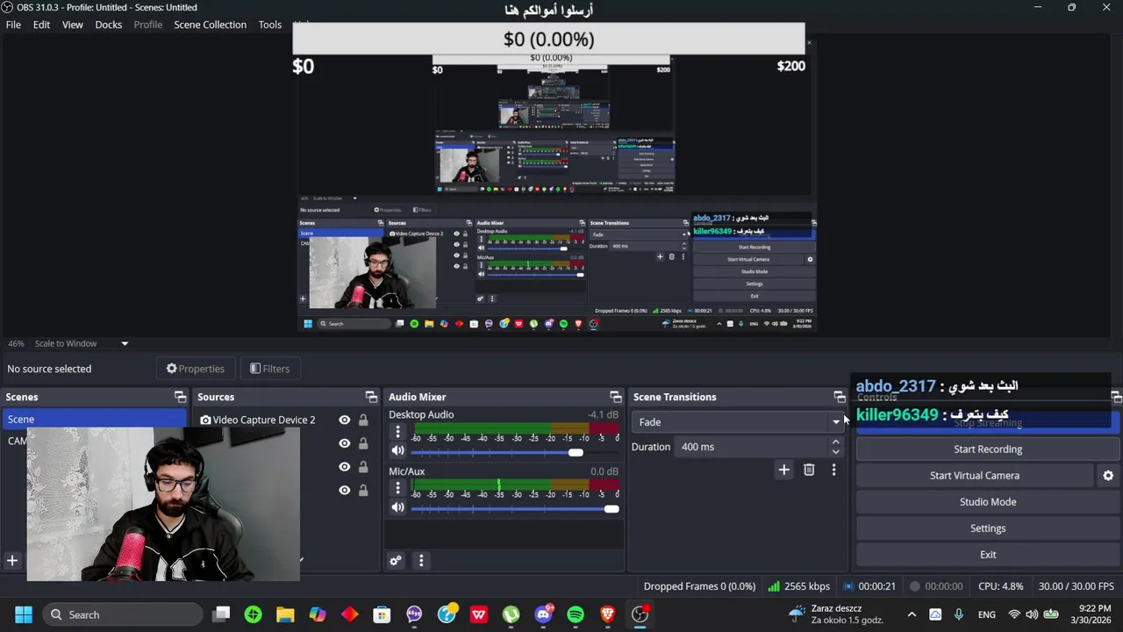Click the Exit button
The width and height of the screenshot is (1123, 632).
(988, 555)
